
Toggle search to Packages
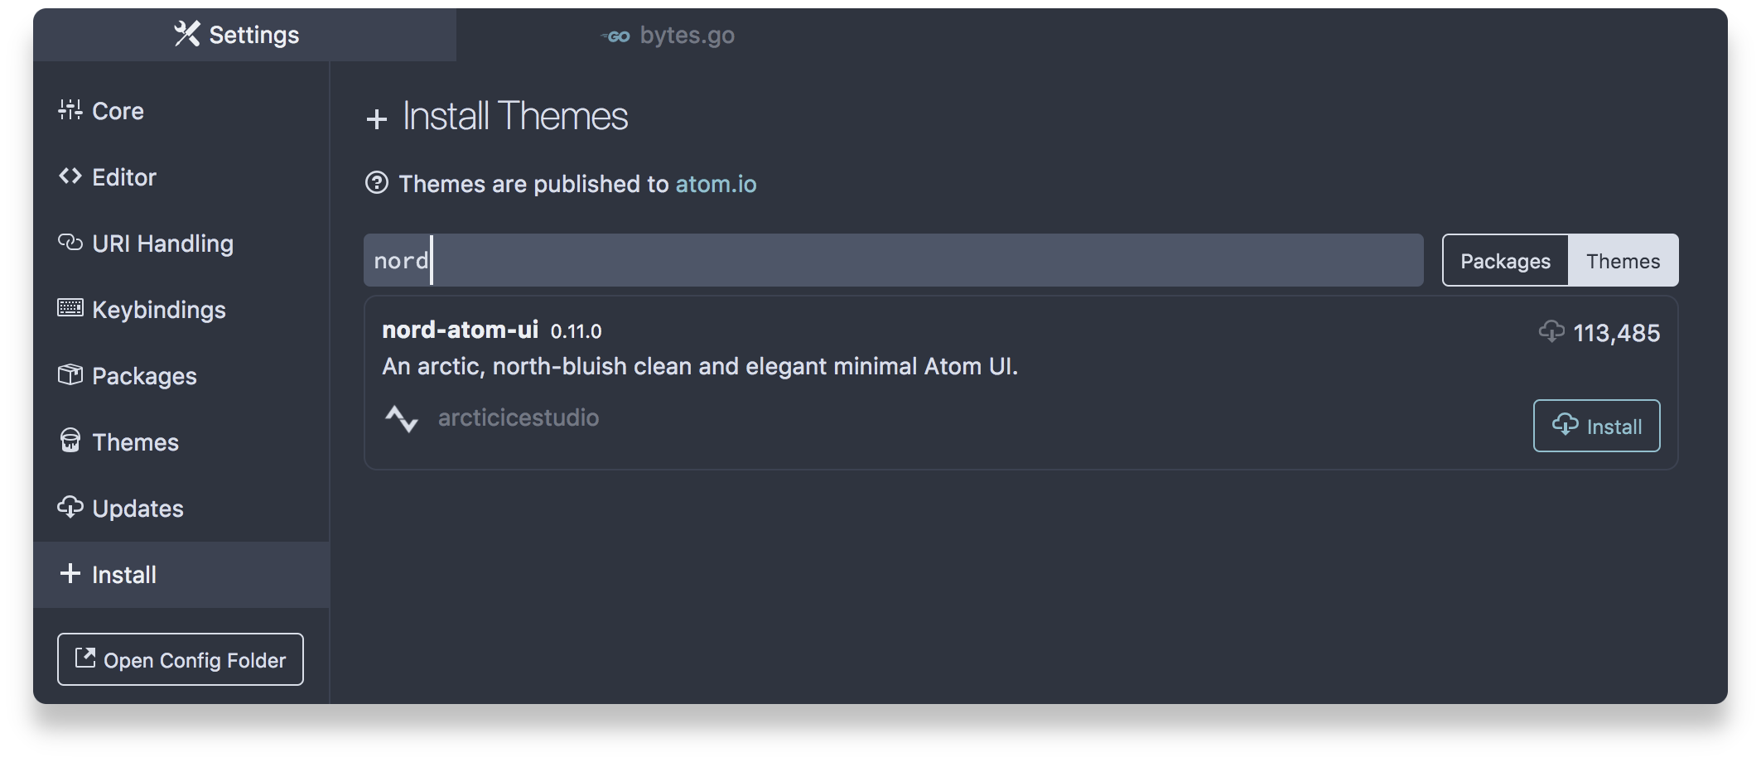click(x=1505, y=261)
